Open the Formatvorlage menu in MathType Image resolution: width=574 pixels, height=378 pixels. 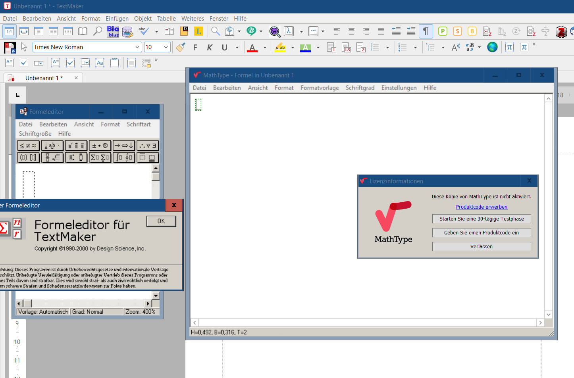point(319,88)
